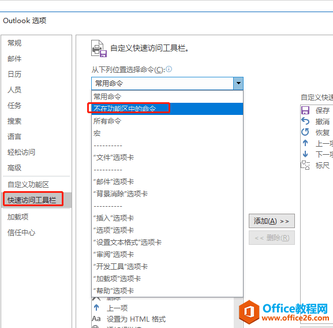Viewport: 333px width, 328px height.
Task: Switch to 自定义功能区 category
Action: [28, 184]
